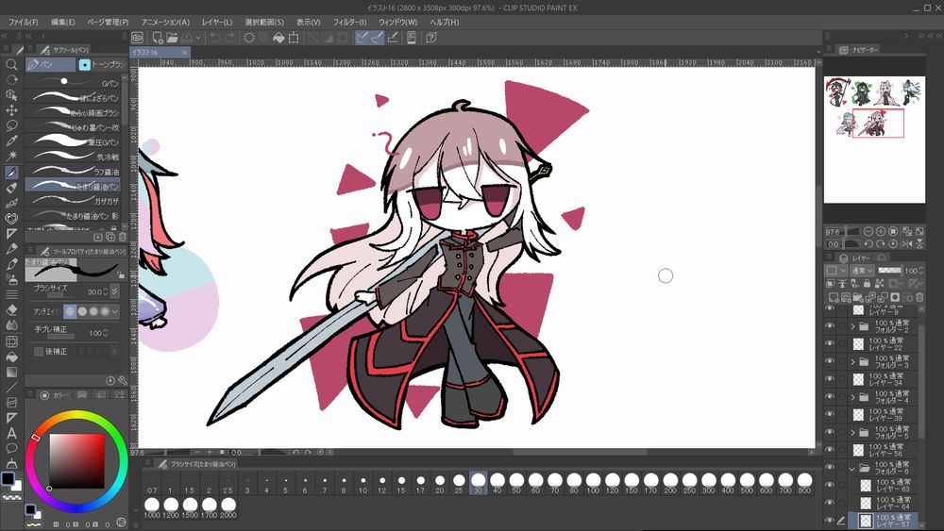Toggle the Lock layer icon in the layer panel
This screenshot has width=944, height=531.
tap(867, 283)
